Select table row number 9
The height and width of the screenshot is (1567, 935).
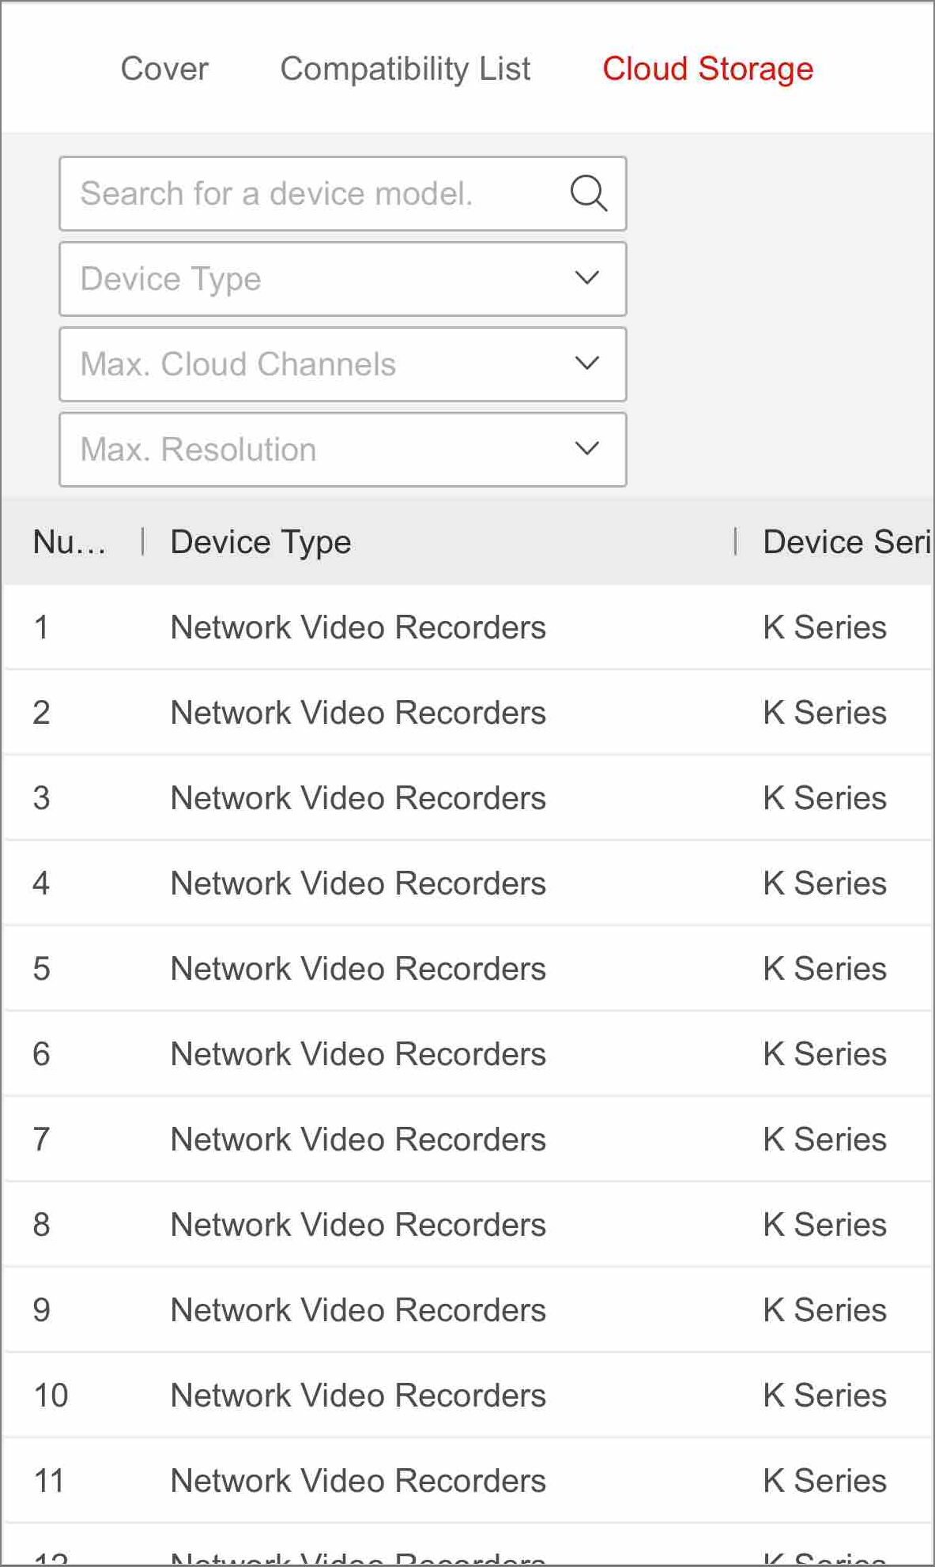point(468,1310)
